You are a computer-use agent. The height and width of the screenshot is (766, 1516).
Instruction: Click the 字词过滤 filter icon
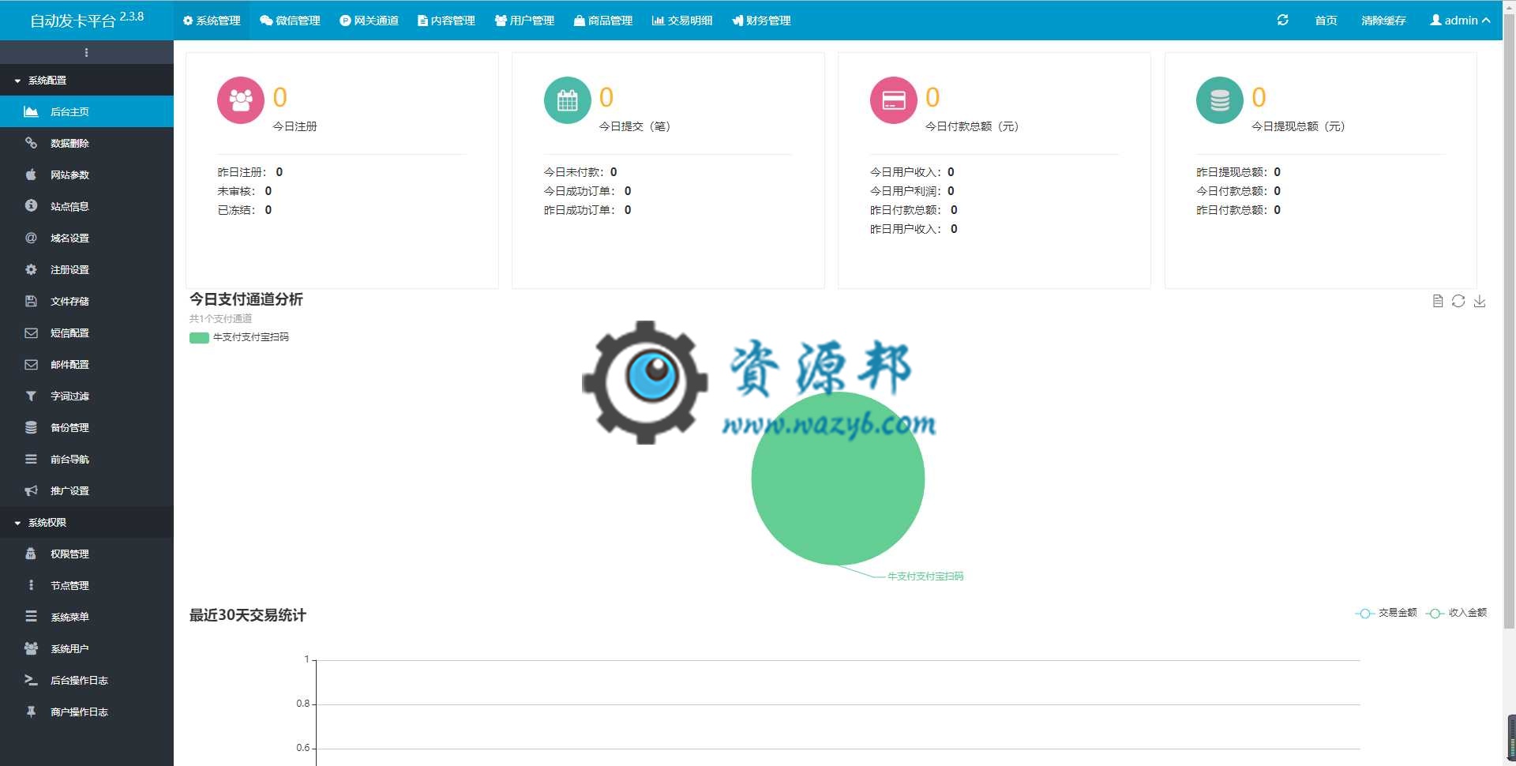point(31,396)
